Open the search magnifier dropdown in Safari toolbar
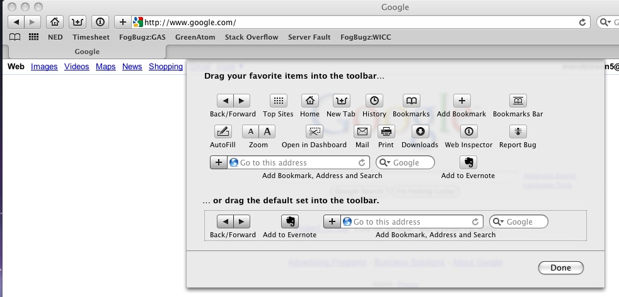The height and width of the screenshot is (297, 619). coord(606,23)
